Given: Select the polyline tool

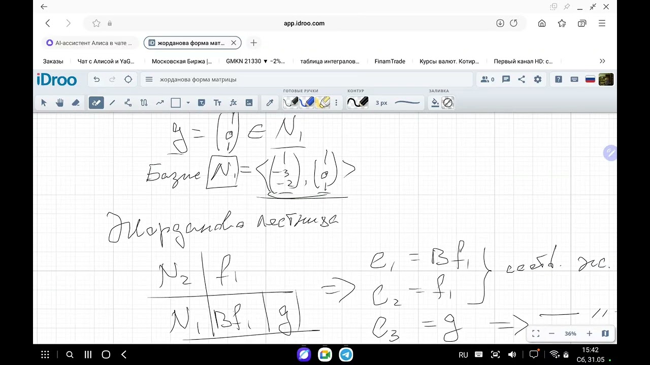Looking at the screenshot, I should coord(128,103).
